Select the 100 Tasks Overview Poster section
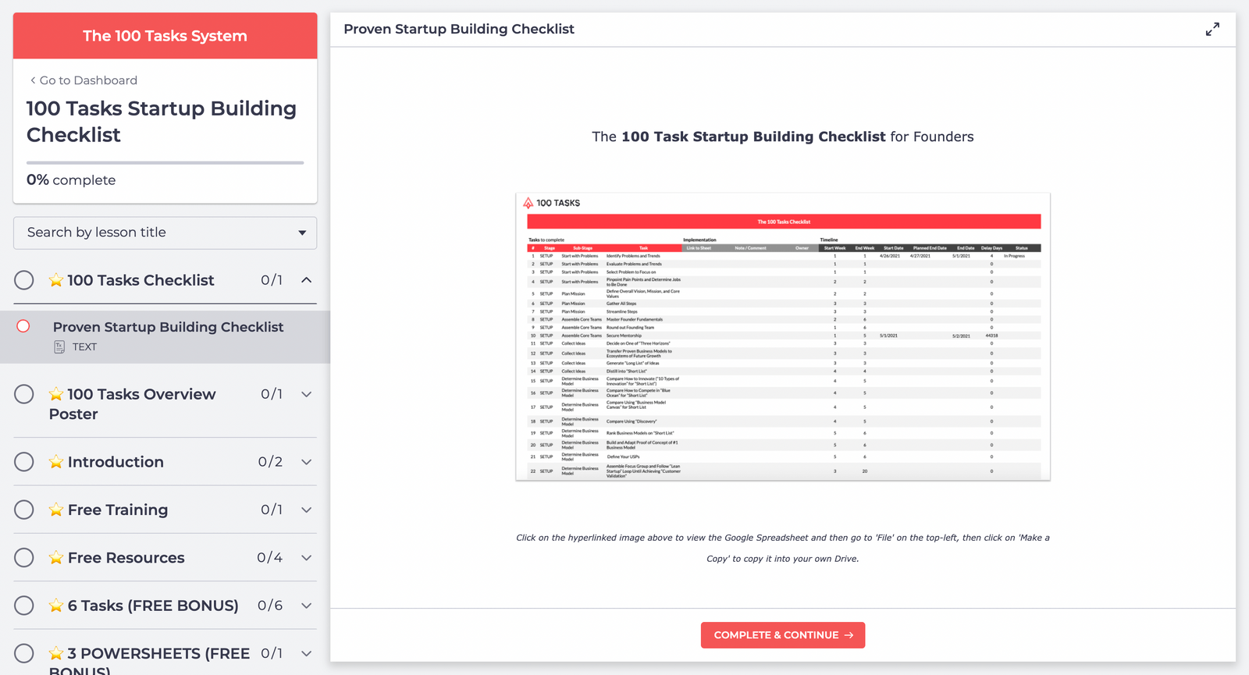 tap(132, 403)
